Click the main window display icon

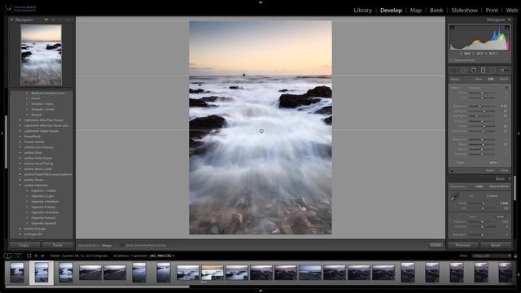click(8, 256)
